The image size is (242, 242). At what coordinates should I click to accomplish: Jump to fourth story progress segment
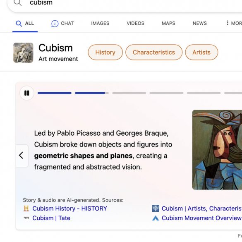tap(166, 93)
